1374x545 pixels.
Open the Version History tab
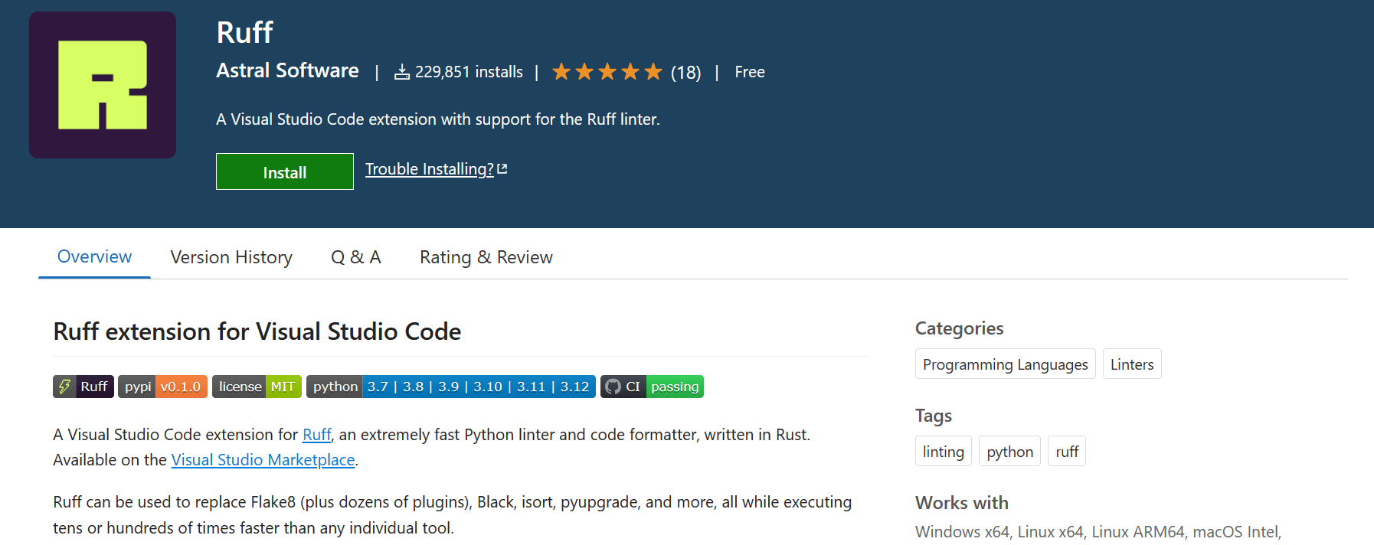[x=231, y=257]
